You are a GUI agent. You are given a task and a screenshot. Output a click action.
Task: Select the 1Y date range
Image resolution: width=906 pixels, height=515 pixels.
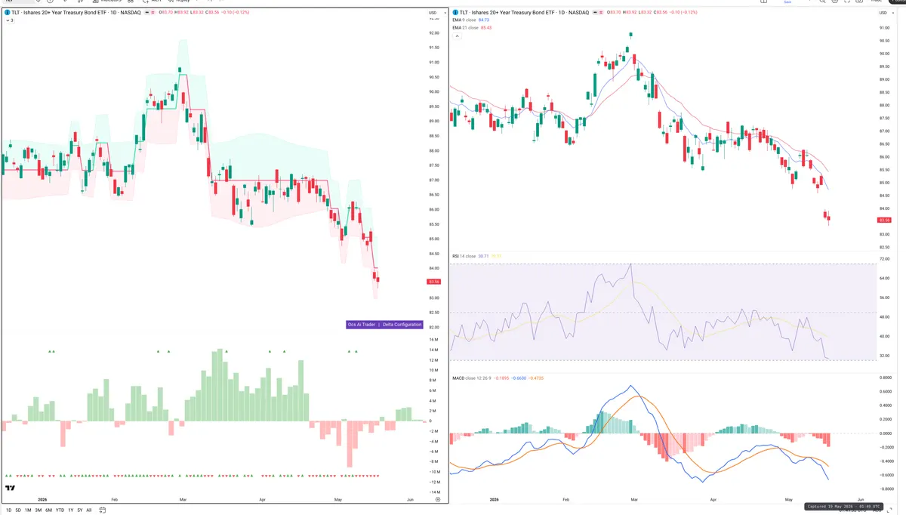[71, 510]
